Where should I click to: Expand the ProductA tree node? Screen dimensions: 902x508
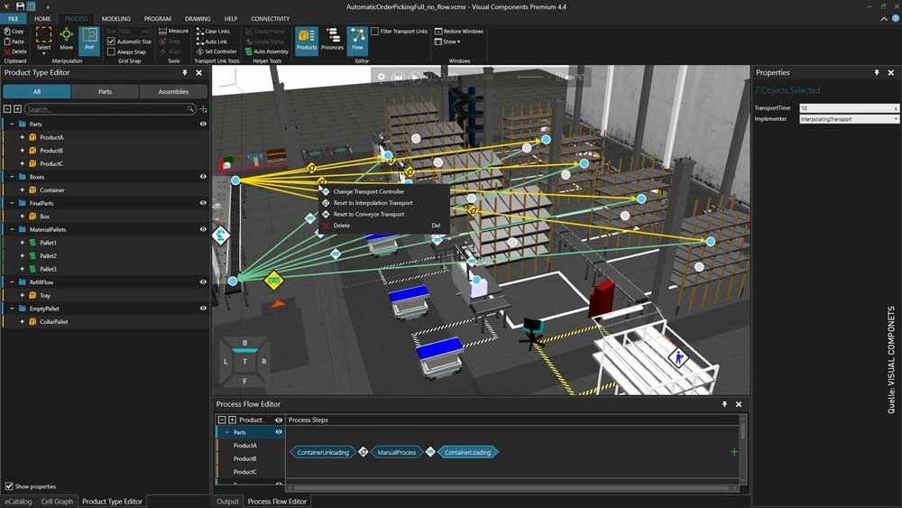[23, 137]
